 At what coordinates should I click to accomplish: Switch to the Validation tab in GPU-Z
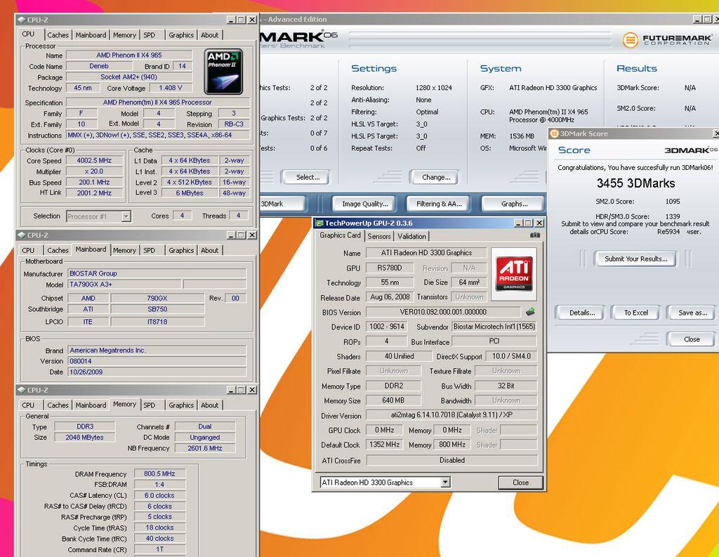[411, 236]
